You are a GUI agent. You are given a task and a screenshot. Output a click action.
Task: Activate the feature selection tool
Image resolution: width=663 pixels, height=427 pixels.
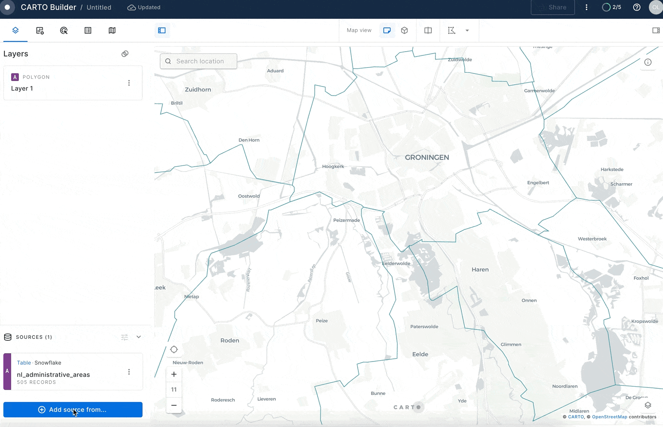451,31
